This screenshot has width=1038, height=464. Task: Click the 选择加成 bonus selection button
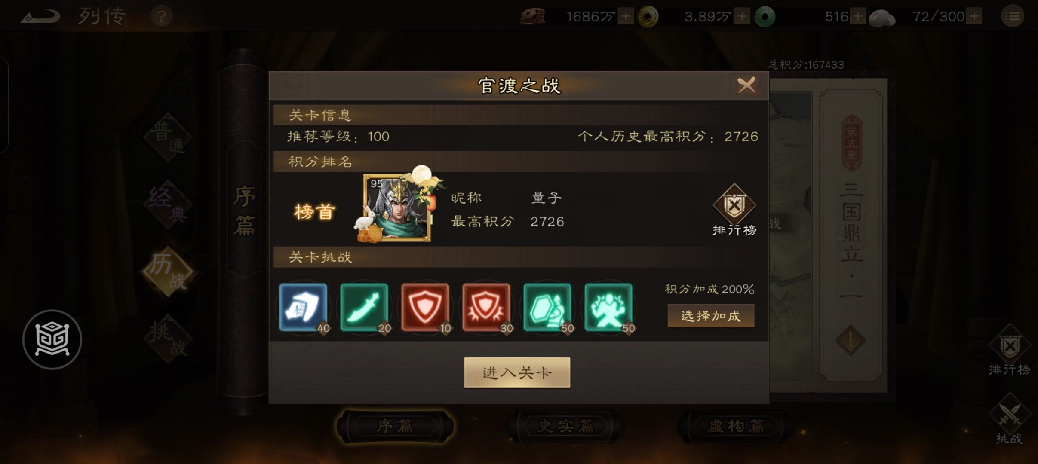click(711, 316)
